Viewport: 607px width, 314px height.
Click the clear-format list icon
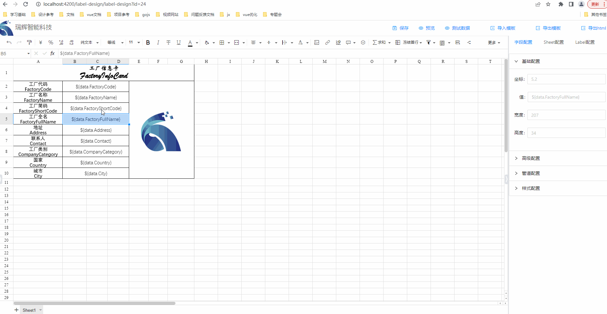(458, 42)
